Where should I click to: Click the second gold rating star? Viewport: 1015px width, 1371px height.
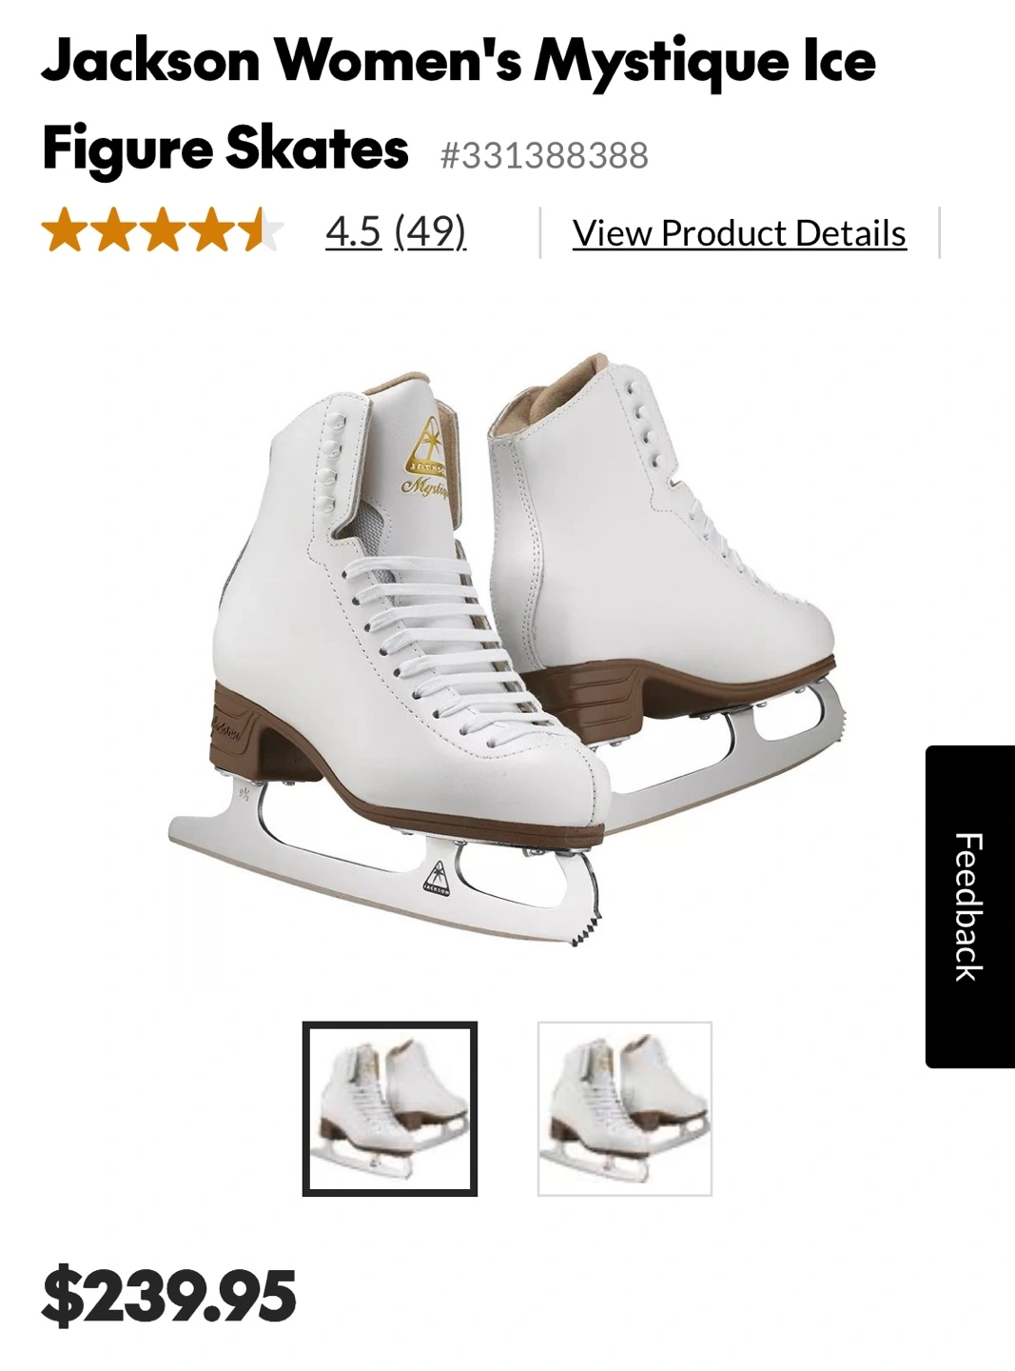(x=114, y=231)
